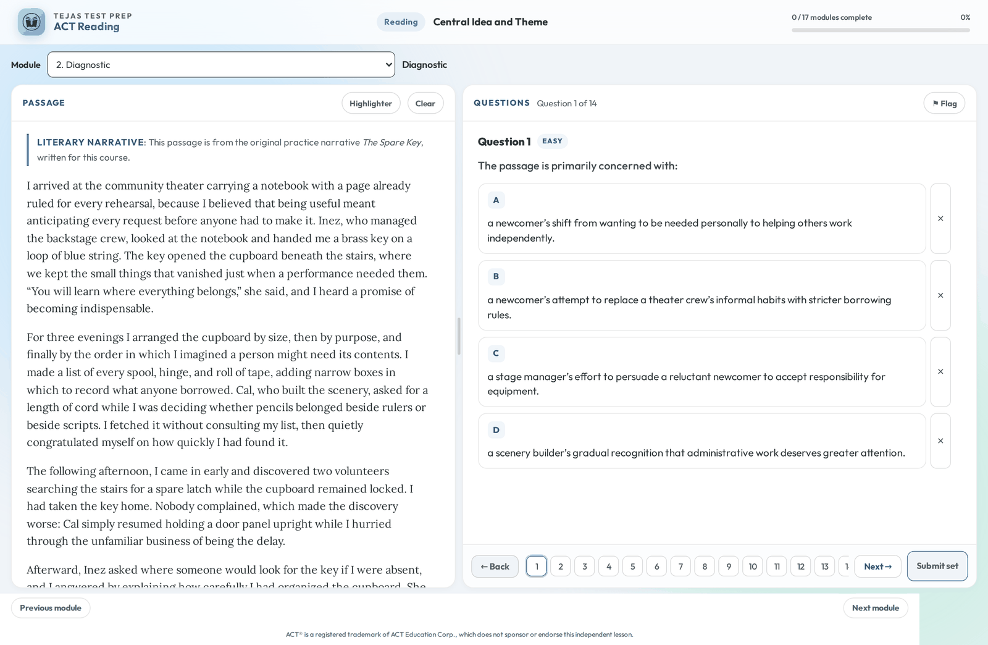Submit the question set
This screenshot has width=988, height=645.
937,566
